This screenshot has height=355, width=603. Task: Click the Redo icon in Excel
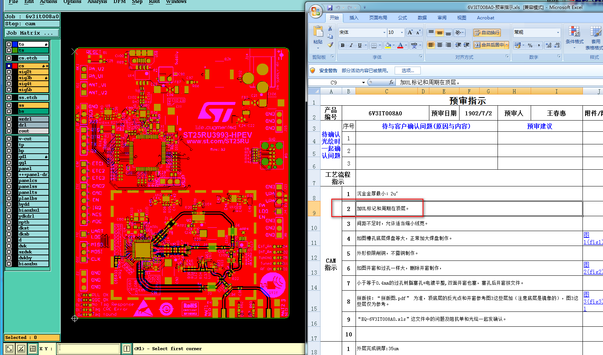click(x=350, y=7)
